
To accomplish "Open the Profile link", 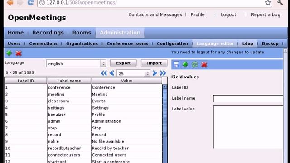I will click(198, 15).
